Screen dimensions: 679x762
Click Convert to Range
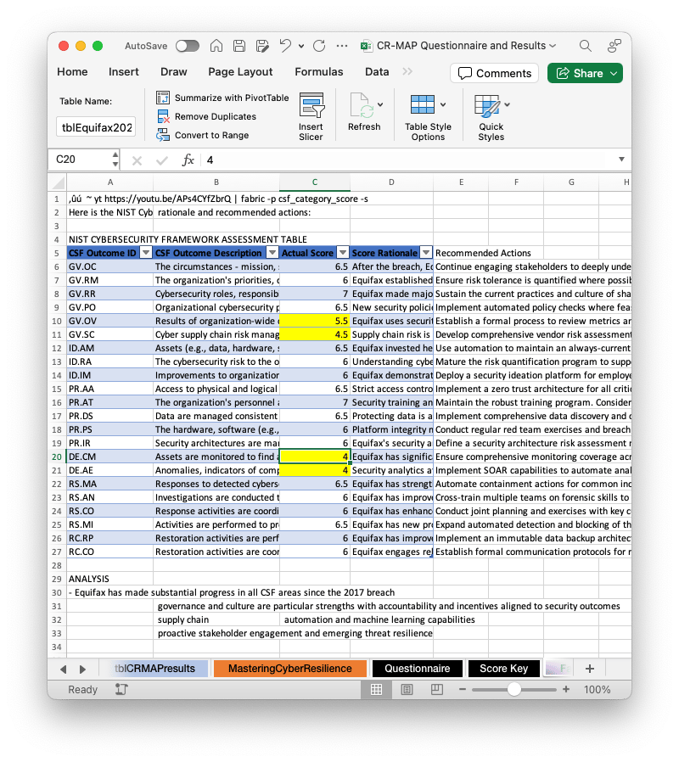[202, 135]
